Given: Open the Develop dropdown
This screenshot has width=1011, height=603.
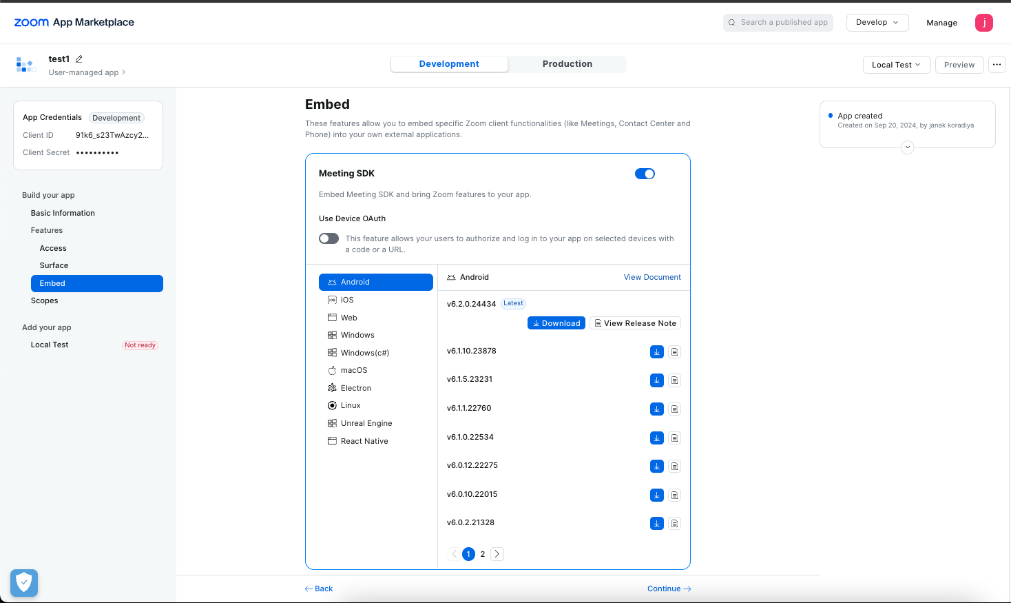Looking at the screenshot, I should (x=877, y=23).
